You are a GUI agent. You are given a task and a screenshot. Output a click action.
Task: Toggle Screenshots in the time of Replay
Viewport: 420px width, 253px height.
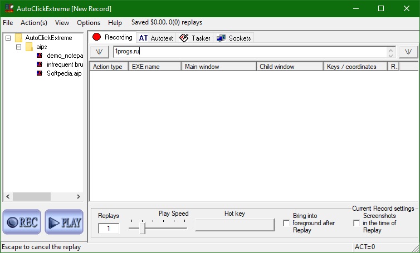point(356,223)
